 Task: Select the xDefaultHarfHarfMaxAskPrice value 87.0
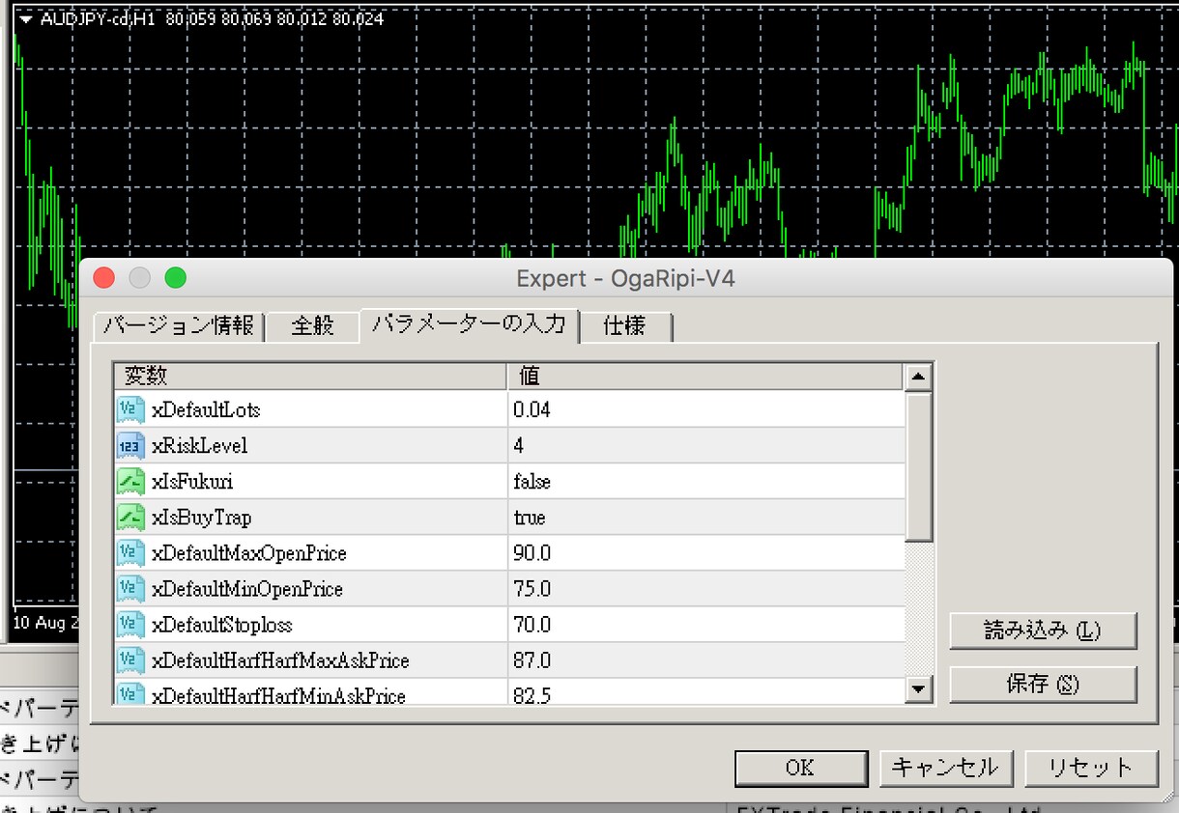[532, 660]
